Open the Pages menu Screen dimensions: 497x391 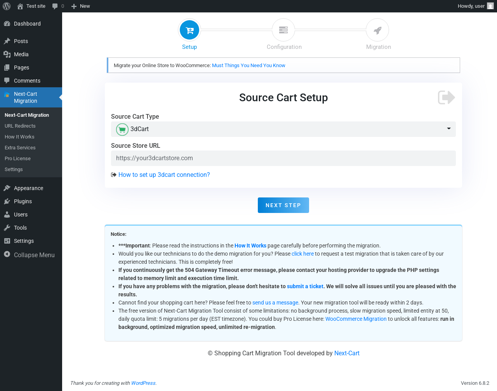(x=31, y=67)
